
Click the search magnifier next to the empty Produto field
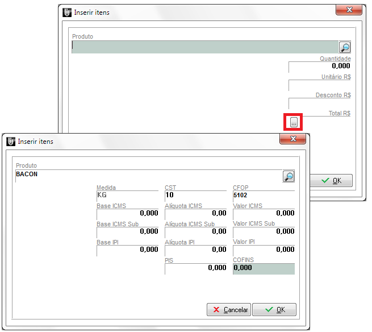(x=345, y=47)
